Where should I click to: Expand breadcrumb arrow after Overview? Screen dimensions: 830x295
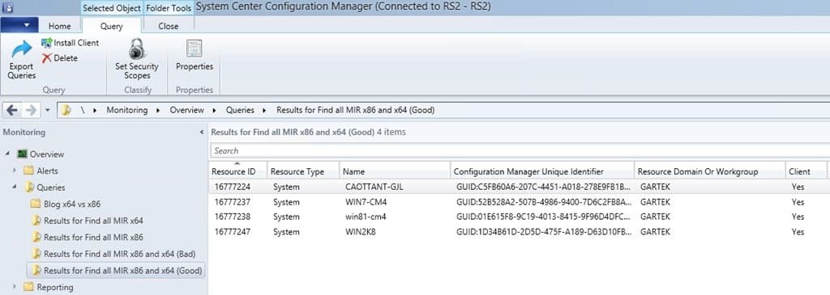tap(214, 111)
